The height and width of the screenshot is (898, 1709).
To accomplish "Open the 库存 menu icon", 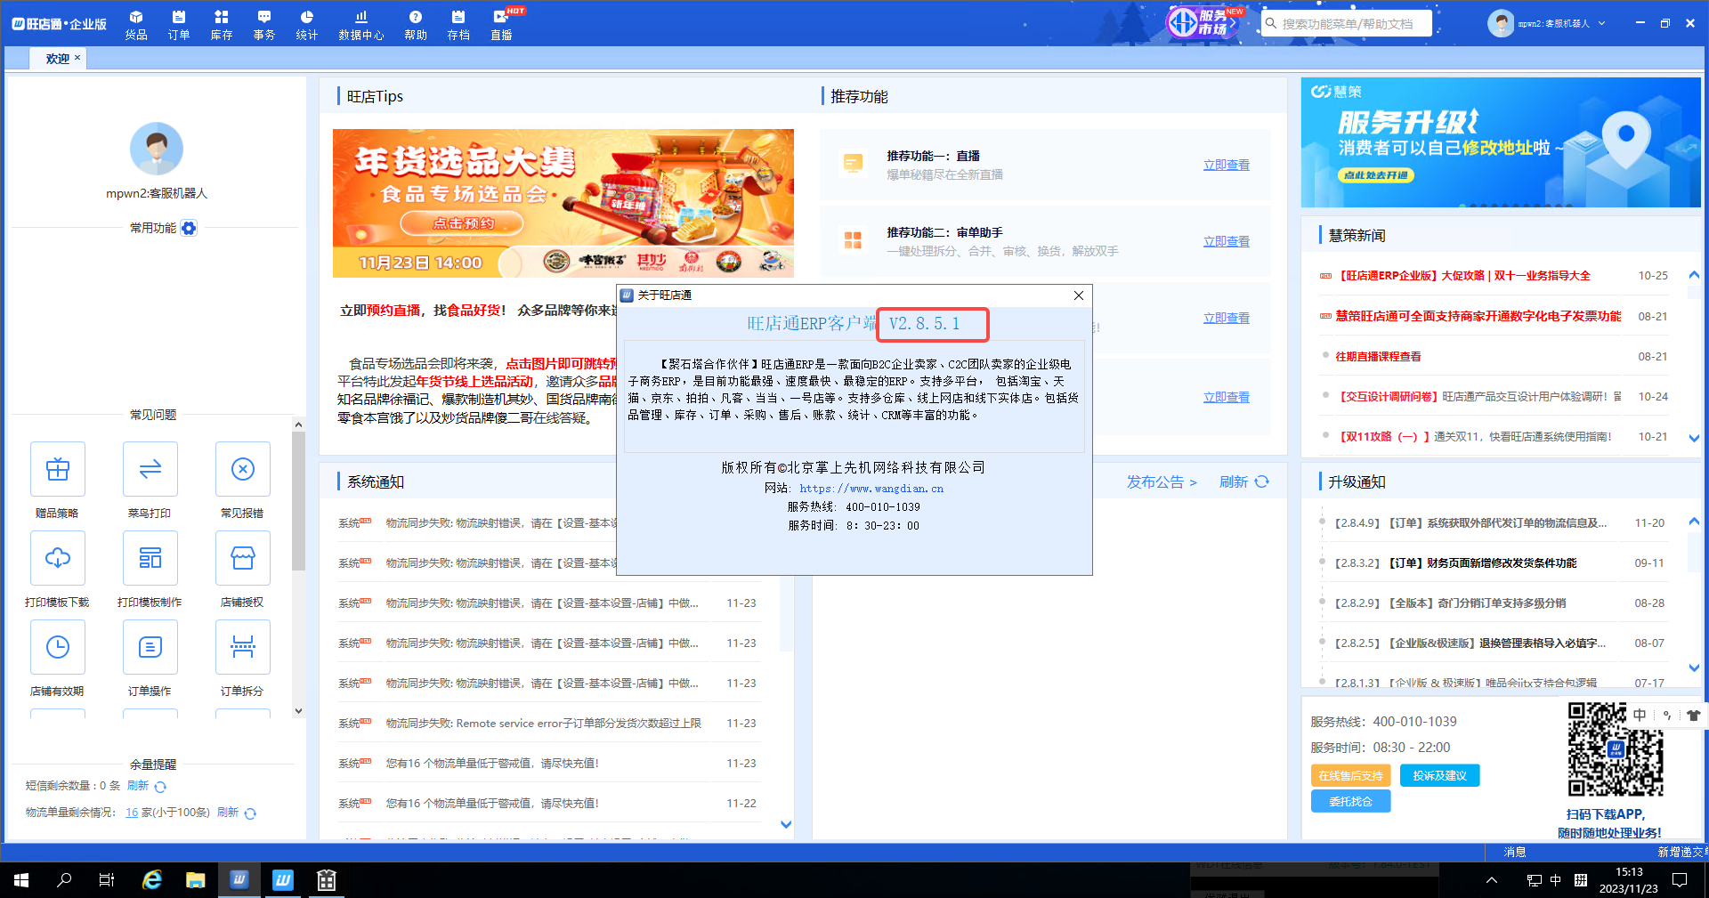I will click(222, 24).
